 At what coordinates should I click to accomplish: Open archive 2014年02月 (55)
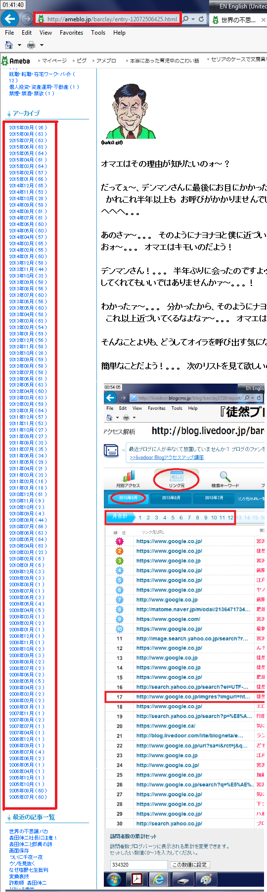pyautogui.click(x=28, y=250)
